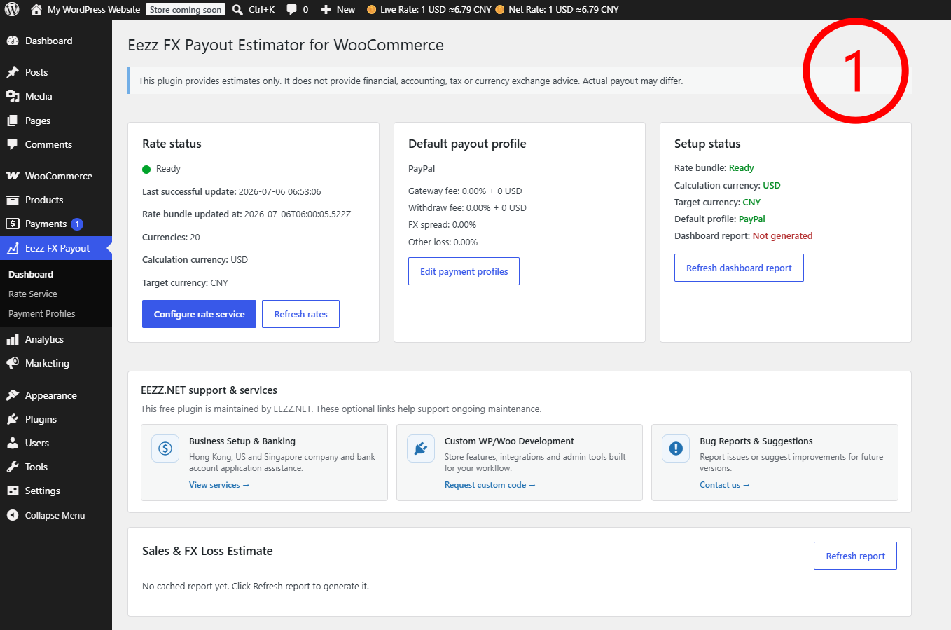
Task: Follow the View services link
Action: point(219,485)
